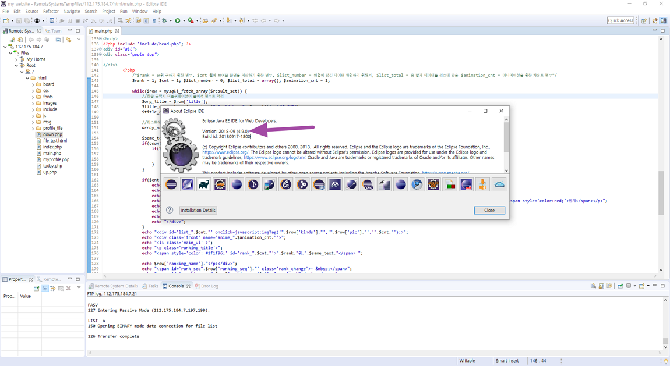Viewport: 670px width, 366px height.
Task: Select index.php in file tree
Action: [x=52, y=147]
